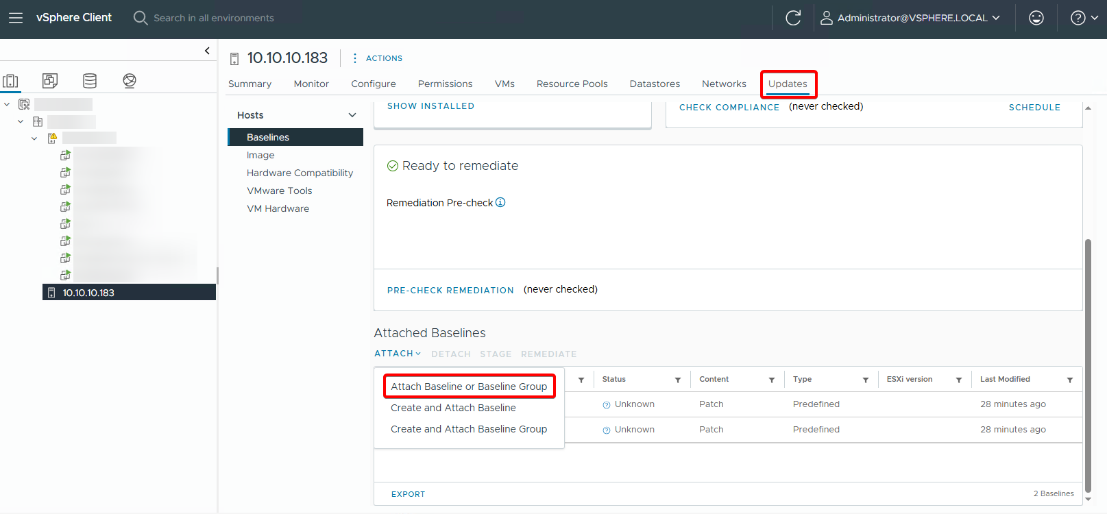
Task: Open the Configure tab
Action: pos(373,84)
